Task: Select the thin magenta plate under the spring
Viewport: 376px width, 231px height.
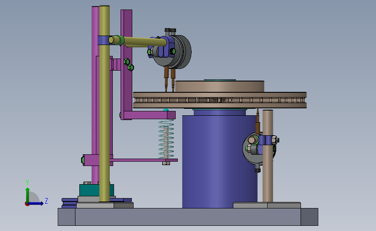Action: coord(144,160)
